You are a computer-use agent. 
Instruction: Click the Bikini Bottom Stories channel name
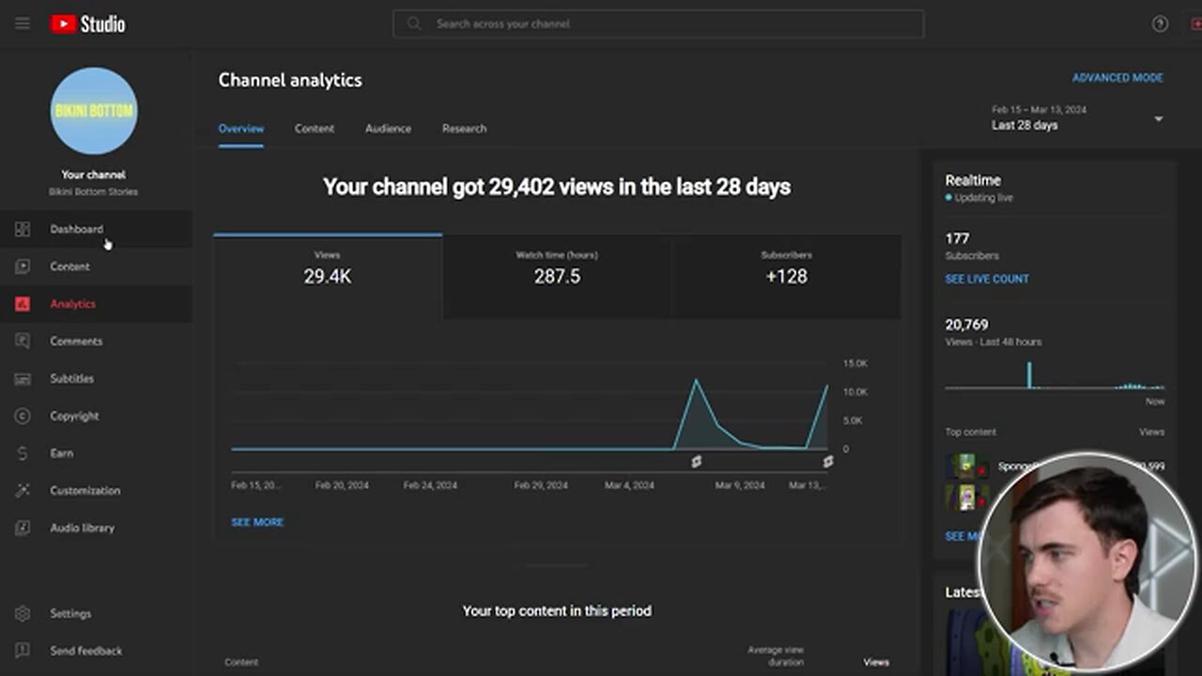[93, 192]
